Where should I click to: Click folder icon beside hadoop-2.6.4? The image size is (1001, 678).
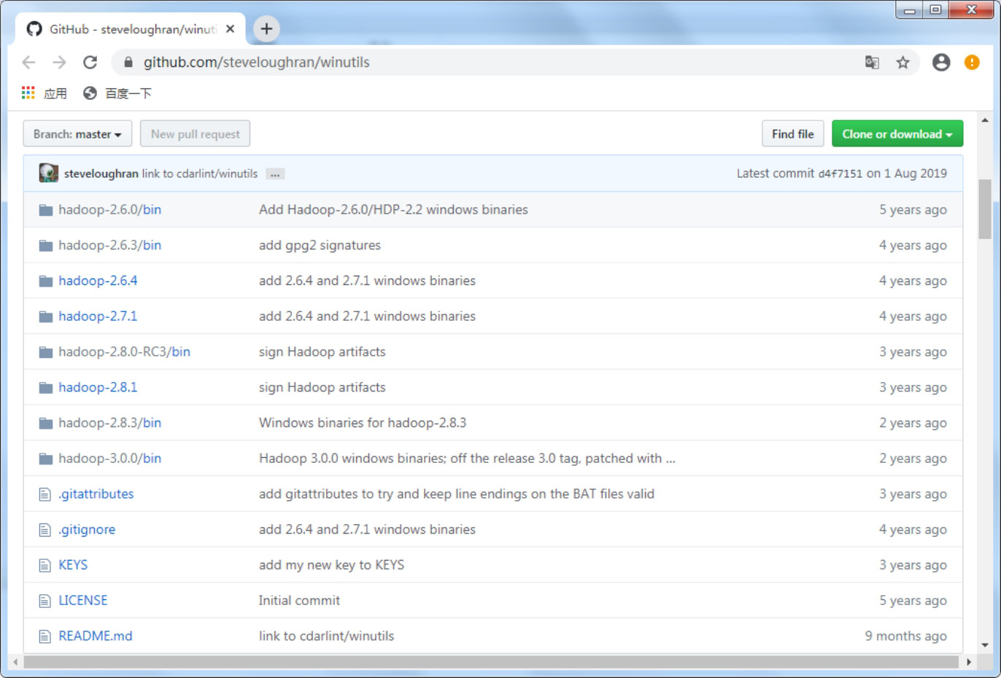point(45,281)
